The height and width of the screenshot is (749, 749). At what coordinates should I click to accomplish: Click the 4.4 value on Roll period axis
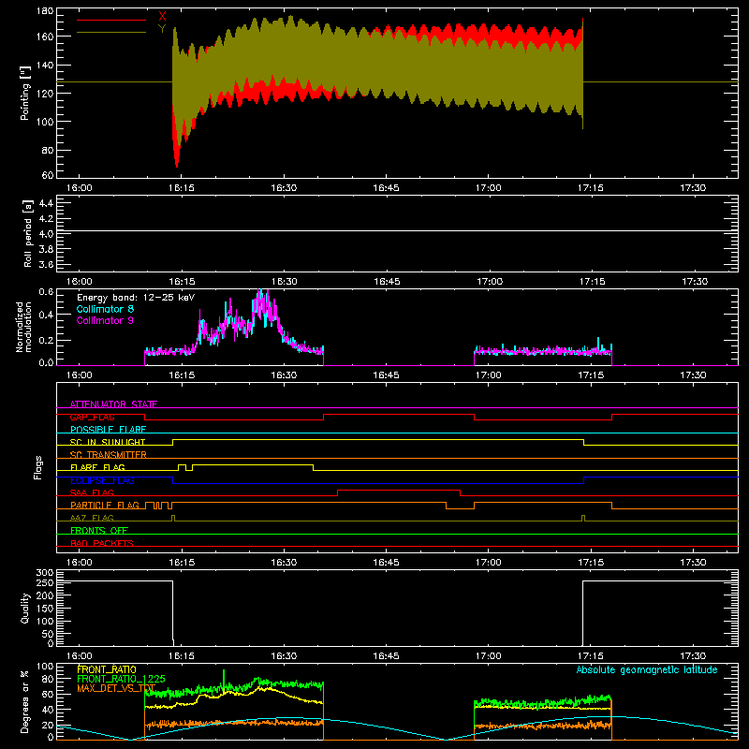(46, 203)
